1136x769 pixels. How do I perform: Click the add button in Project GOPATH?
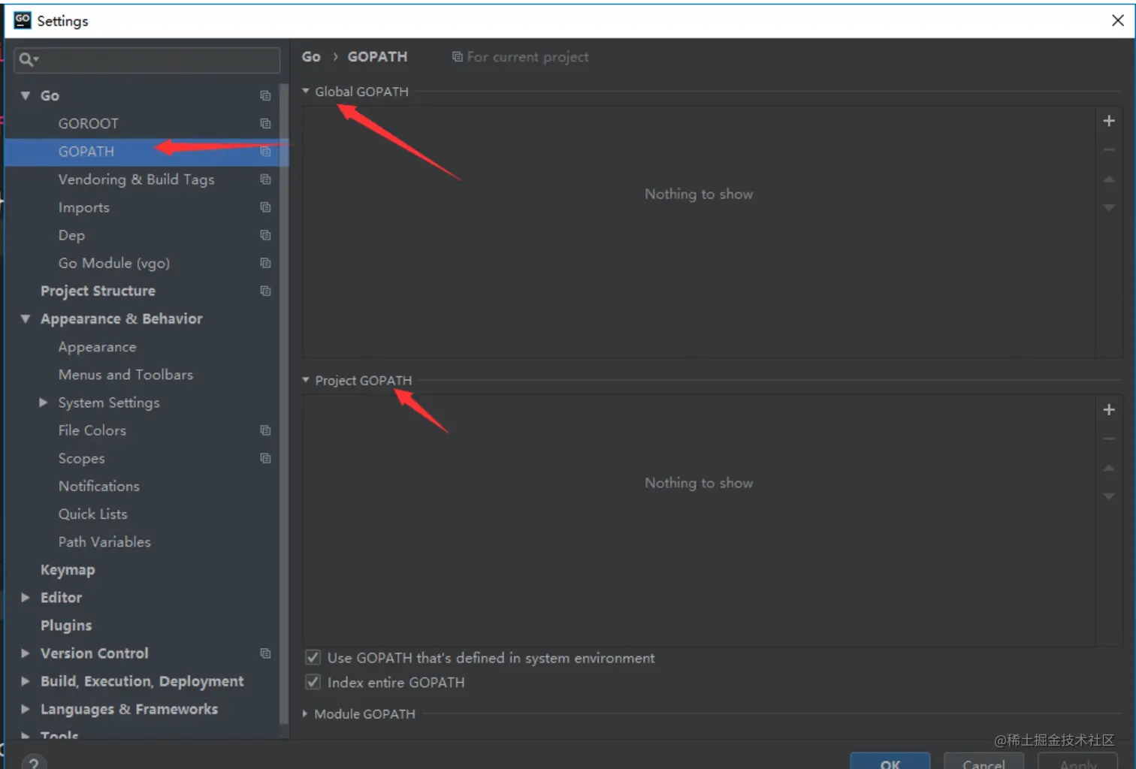[1109, 410]
